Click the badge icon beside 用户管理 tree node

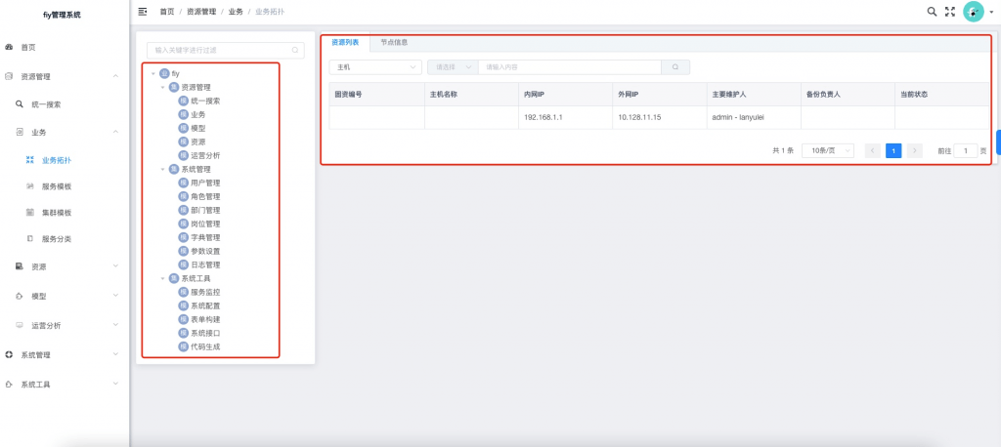(x=183, y=183)
